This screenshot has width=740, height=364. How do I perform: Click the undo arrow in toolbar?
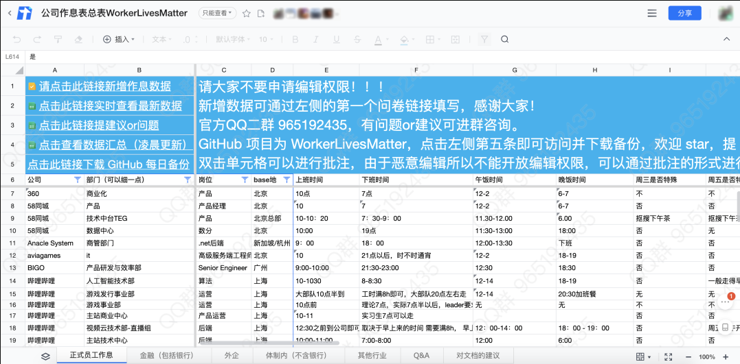(x=16, y=39)
